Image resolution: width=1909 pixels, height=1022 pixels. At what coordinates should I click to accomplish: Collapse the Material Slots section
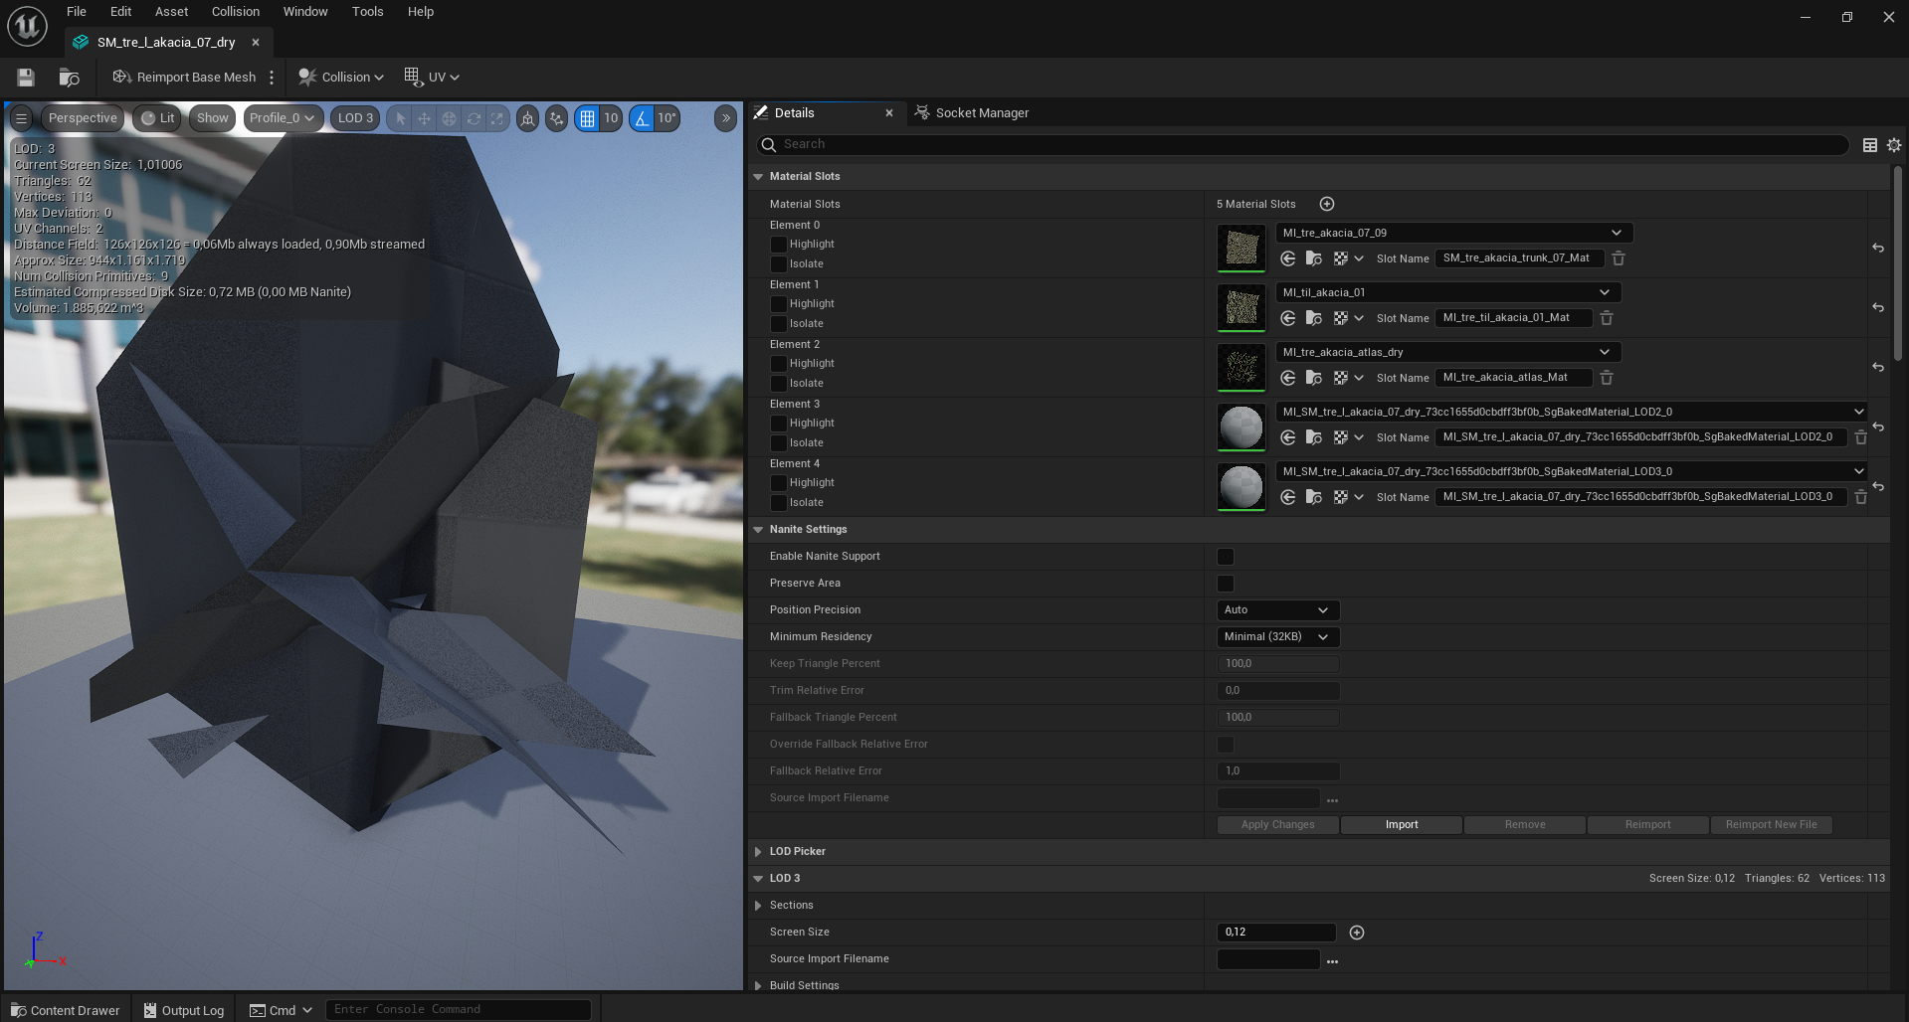click(758, 177)
